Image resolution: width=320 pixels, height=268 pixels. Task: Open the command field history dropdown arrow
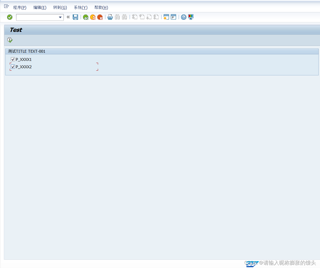click(x=60, y=17)
